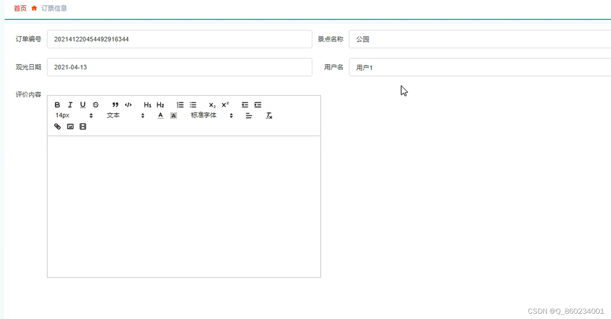The image size is (611, 319).
Task: Click the 观光日期 label
Action: tap(28, 67)
